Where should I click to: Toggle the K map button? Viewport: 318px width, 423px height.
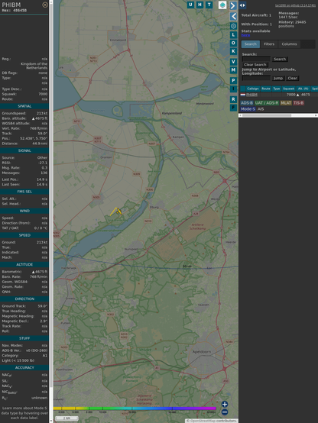coord(233,51)
